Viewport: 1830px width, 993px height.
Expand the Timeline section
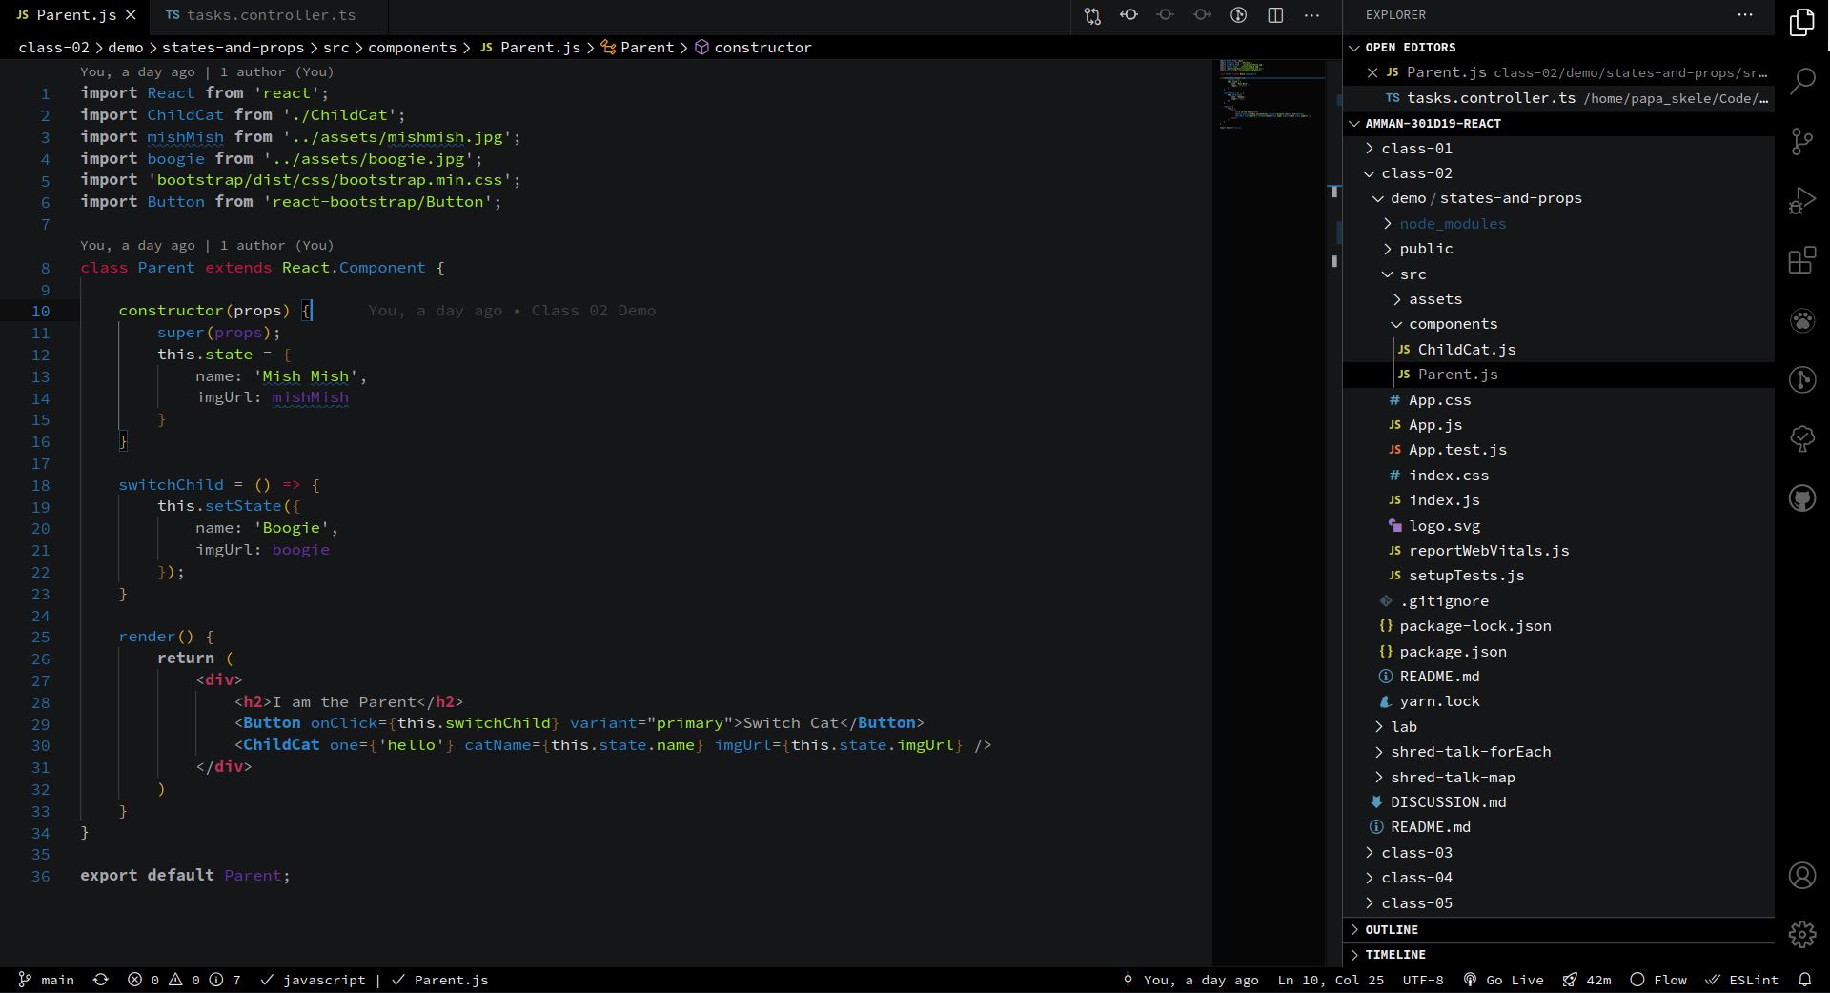click(1558, 954)
